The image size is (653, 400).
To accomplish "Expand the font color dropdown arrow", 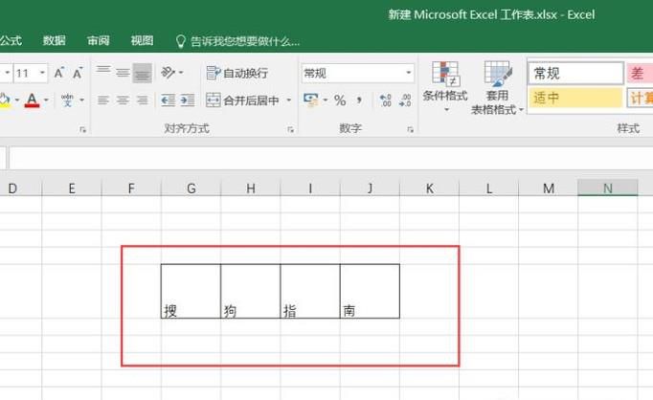I will [x=46, y=100].
